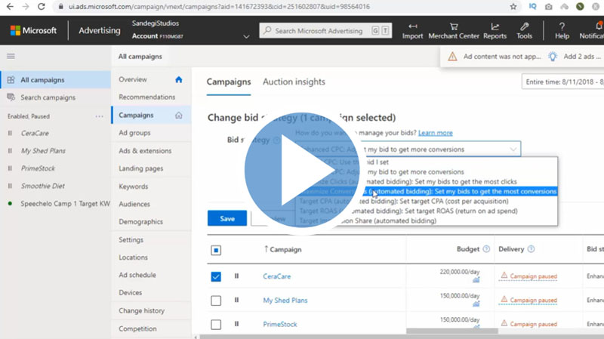Viewport: 604px width, 339px height.
Task: Sort the table by Campaign column
Action: [282, 249]
